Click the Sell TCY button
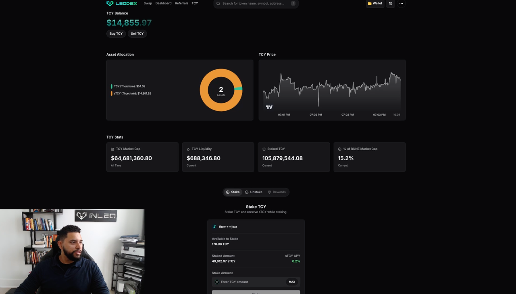 tap(137, 33)
